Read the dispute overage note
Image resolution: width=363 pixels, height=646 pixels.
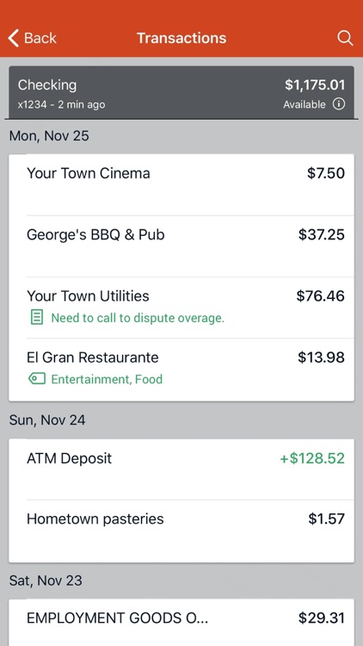point(138,318)
